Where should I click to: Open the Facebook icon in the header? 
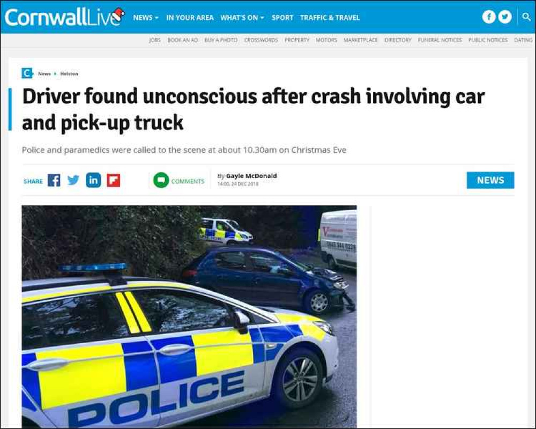coord(489,17)
